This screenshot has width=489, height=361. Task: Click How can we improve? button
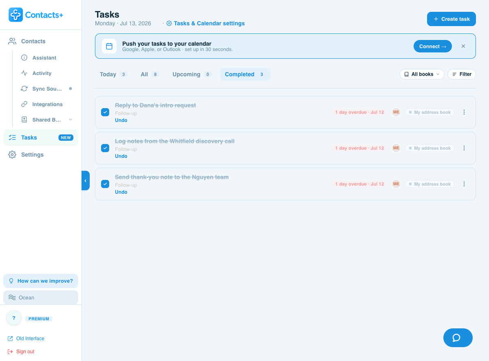(x=41, y=281)
